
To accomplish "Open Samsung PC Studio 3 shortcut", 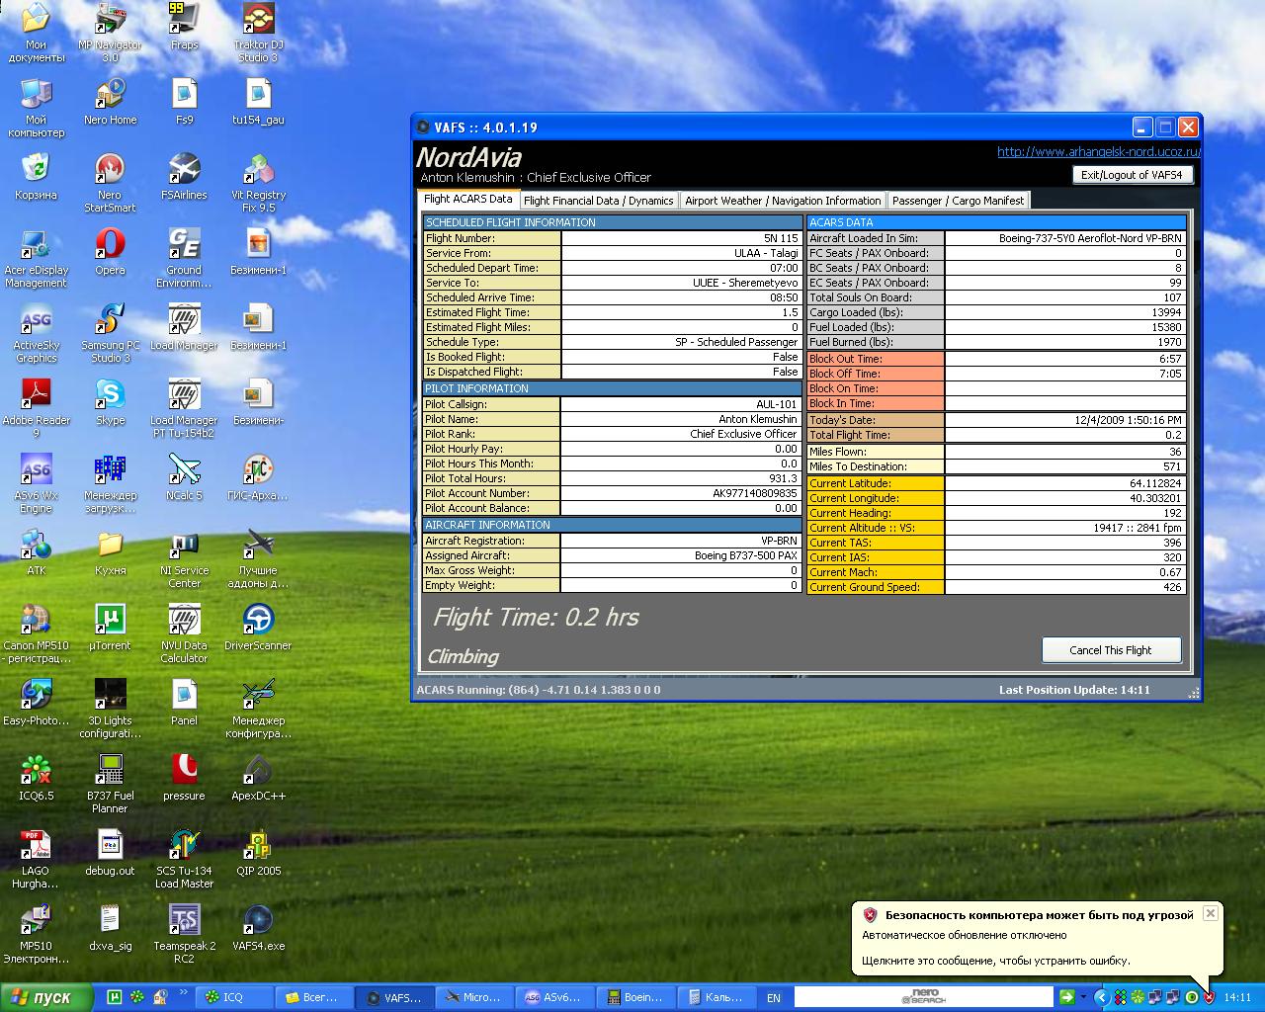I will pyautogui.click(x=110, y=333).
